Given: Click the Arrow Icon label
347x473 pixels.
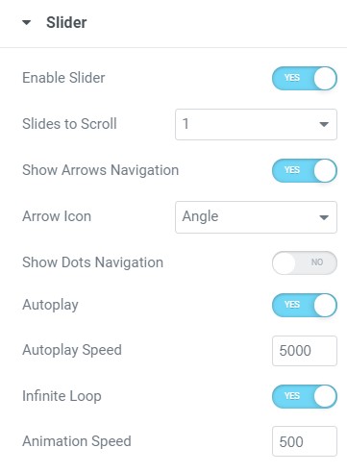Looking at the screenshot, I should coord(57,216).
